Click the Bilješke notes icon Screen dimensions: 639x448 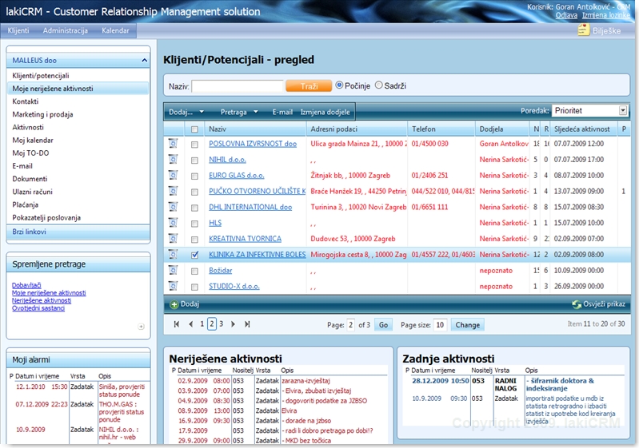coord(584,30)
